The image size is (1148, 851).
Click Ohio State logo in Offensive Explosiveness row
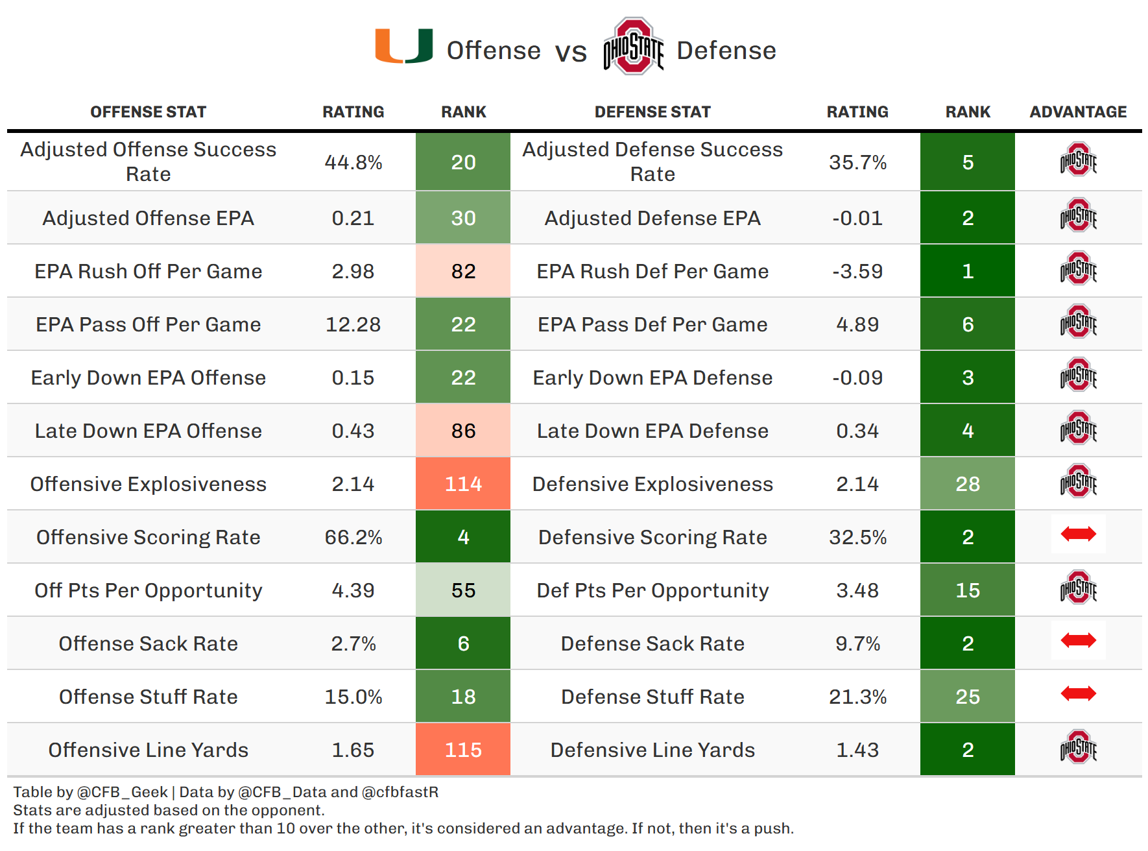coord(1078,482)
